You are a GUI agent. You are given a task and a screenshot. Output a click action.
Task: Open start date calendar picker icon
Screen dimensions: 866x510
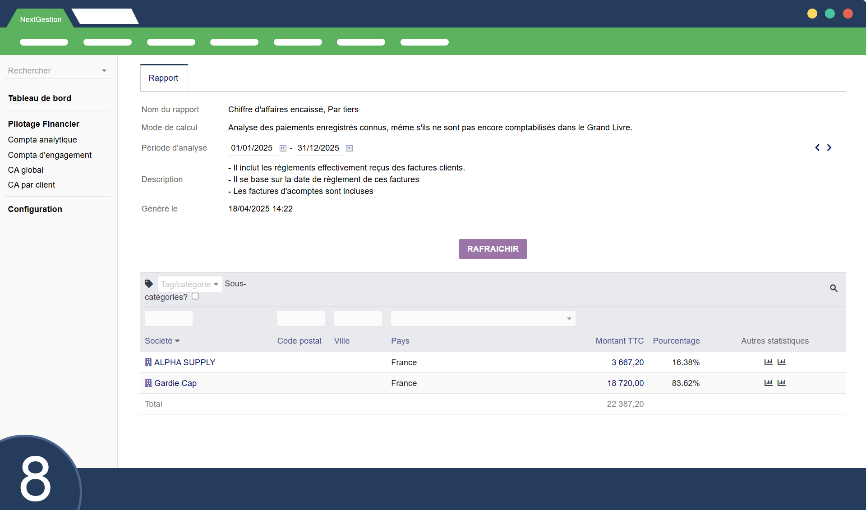[283, 148]
